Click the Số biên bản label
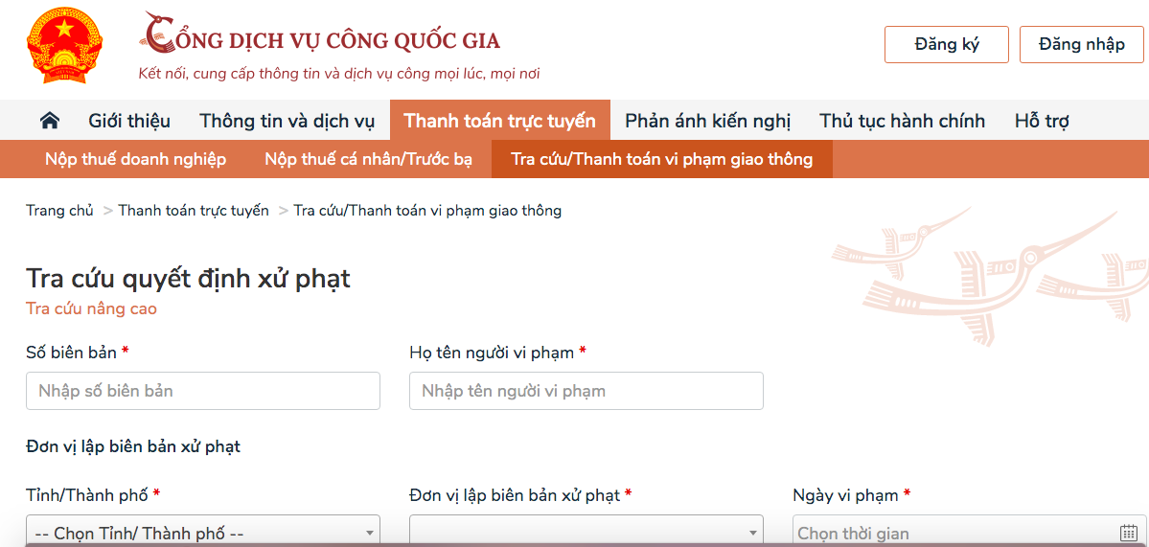The image size is (1149, 547). click(72, 353)
